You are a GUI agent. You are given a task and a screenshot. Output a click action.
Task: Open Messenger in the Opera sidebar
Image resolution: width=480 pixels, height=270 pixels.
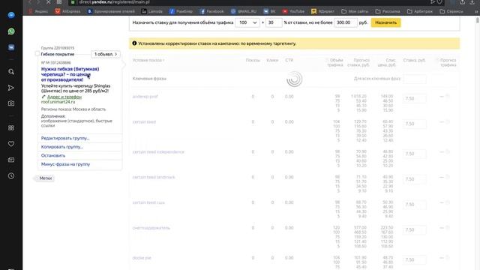11,15
